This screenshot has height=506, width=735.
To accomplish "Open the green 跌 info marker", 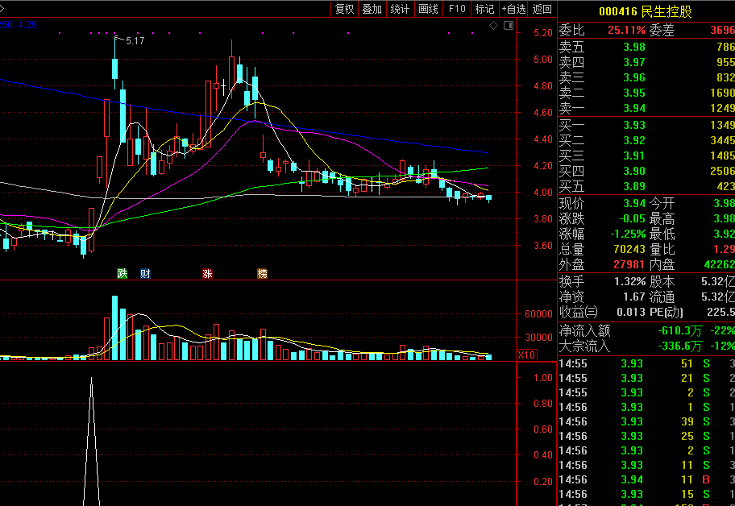I will click(122, 274).
